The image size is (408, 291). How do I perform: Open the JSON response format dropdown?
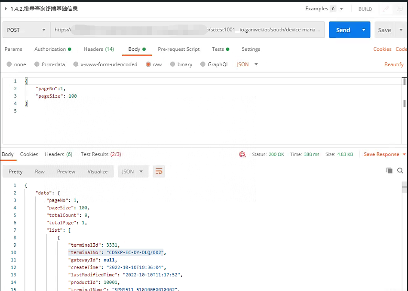[133, 172]
